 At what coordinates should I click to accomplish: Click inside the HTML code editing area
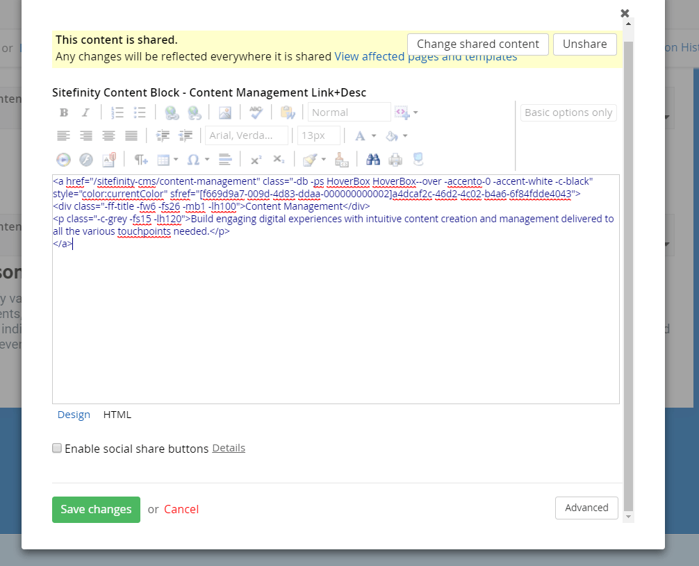(335, 319)
